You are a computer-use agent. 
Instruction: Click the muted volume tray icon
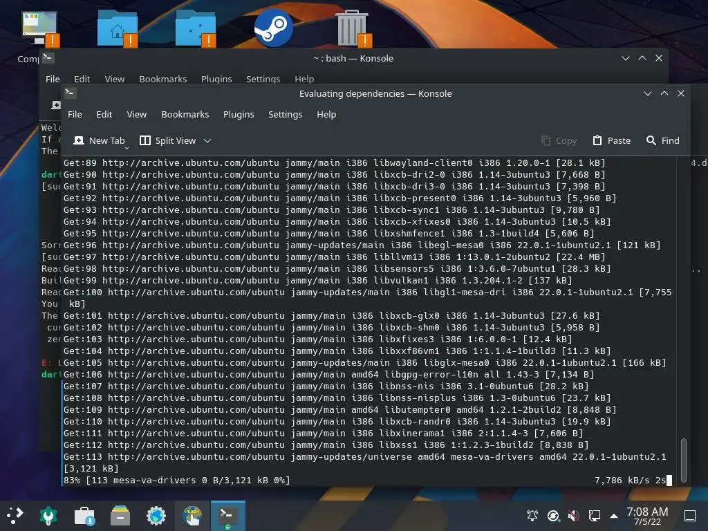[x=574, y=515]
